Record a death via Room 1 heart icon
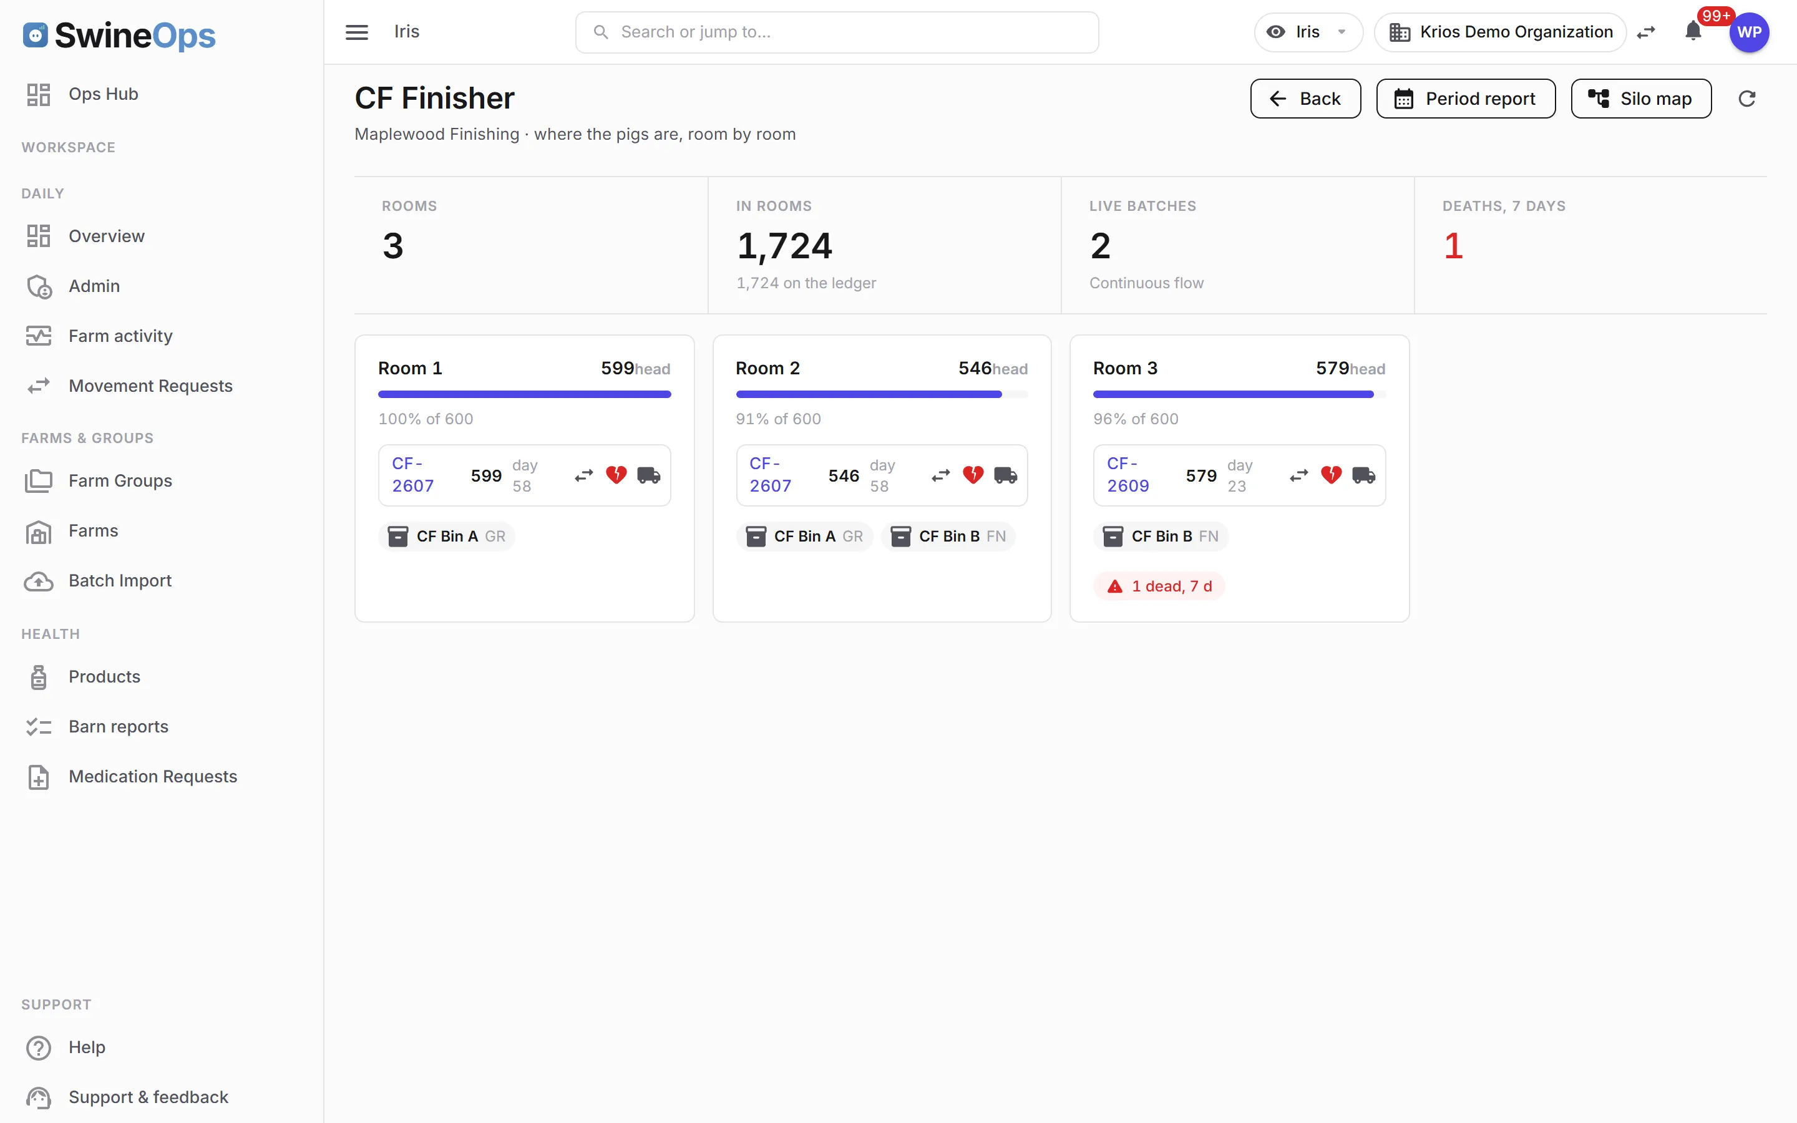The height and width of the screenshot is (1123, 1797). (616, 475)
